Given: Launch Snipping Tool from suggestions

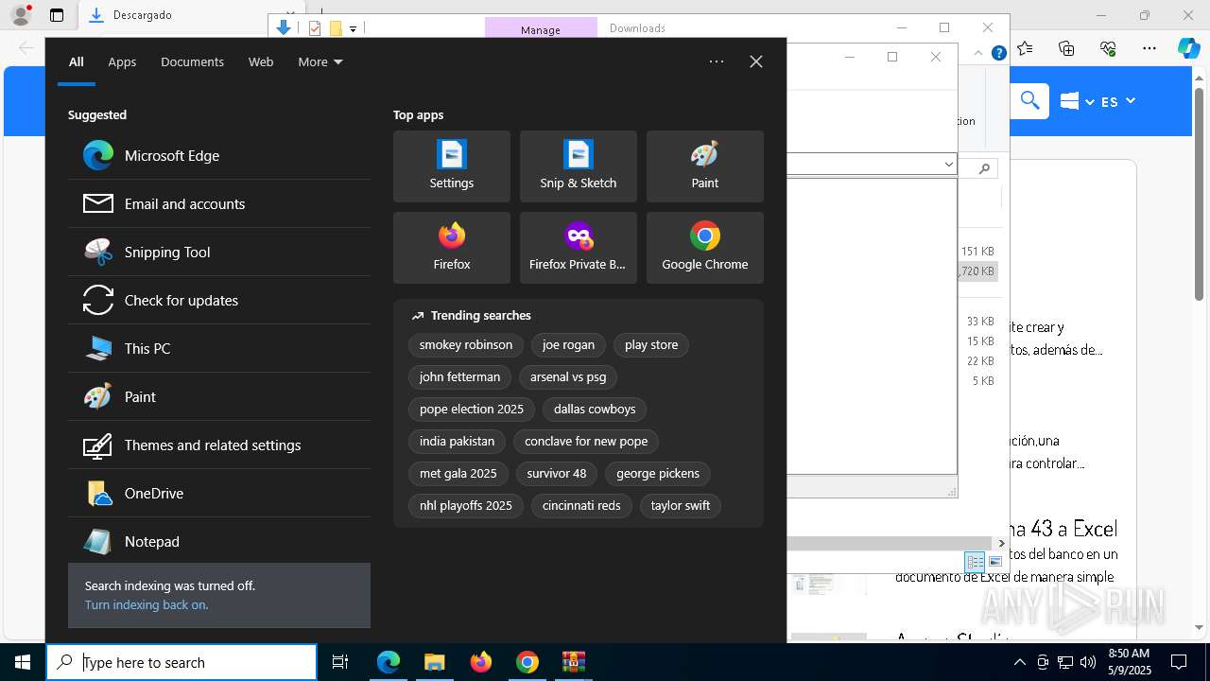Looking at the screenshot, I should click(219, 252).
